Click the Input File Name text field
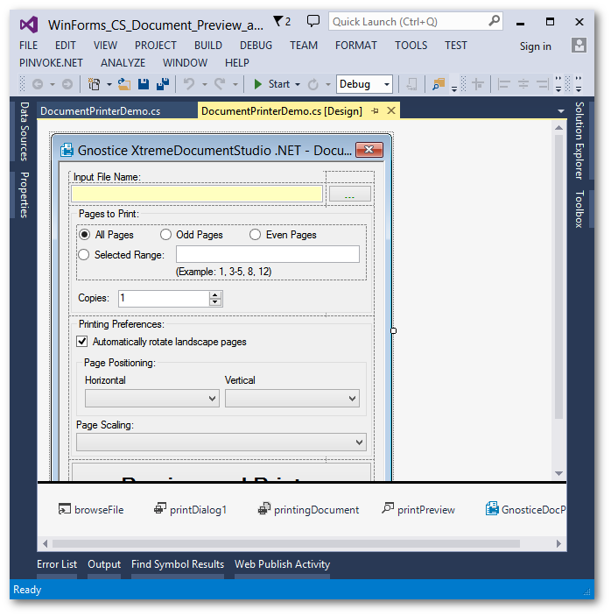Image resolution: width=611 pixels, height=616 pixels. (197, 194)
